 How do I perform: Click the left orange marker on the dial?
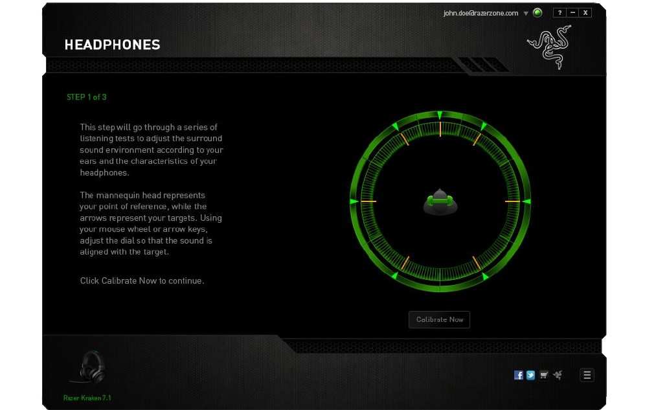368,201
